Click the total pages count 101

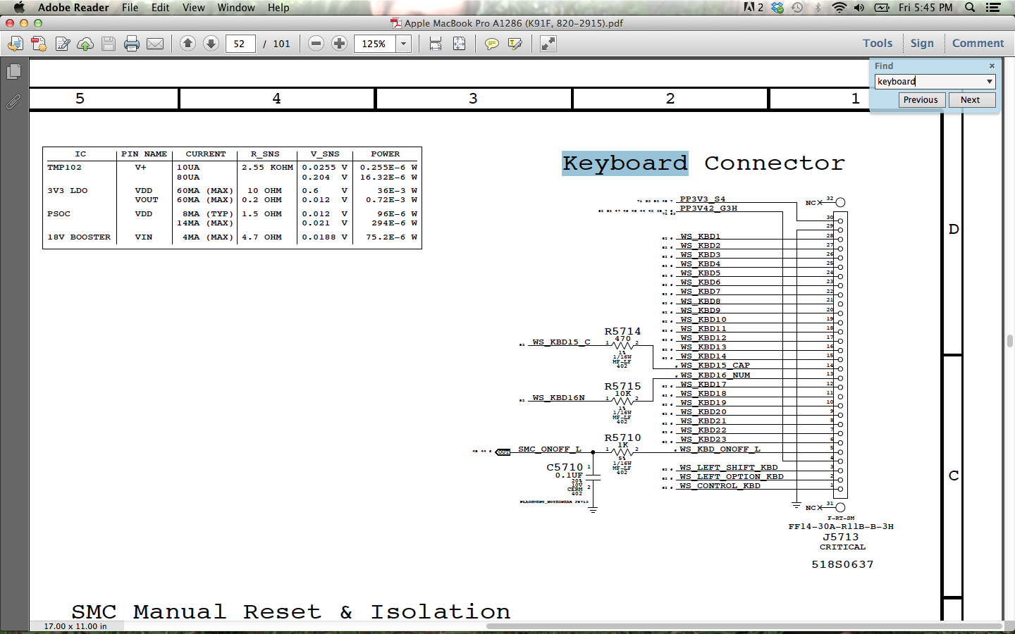[282, 44]
